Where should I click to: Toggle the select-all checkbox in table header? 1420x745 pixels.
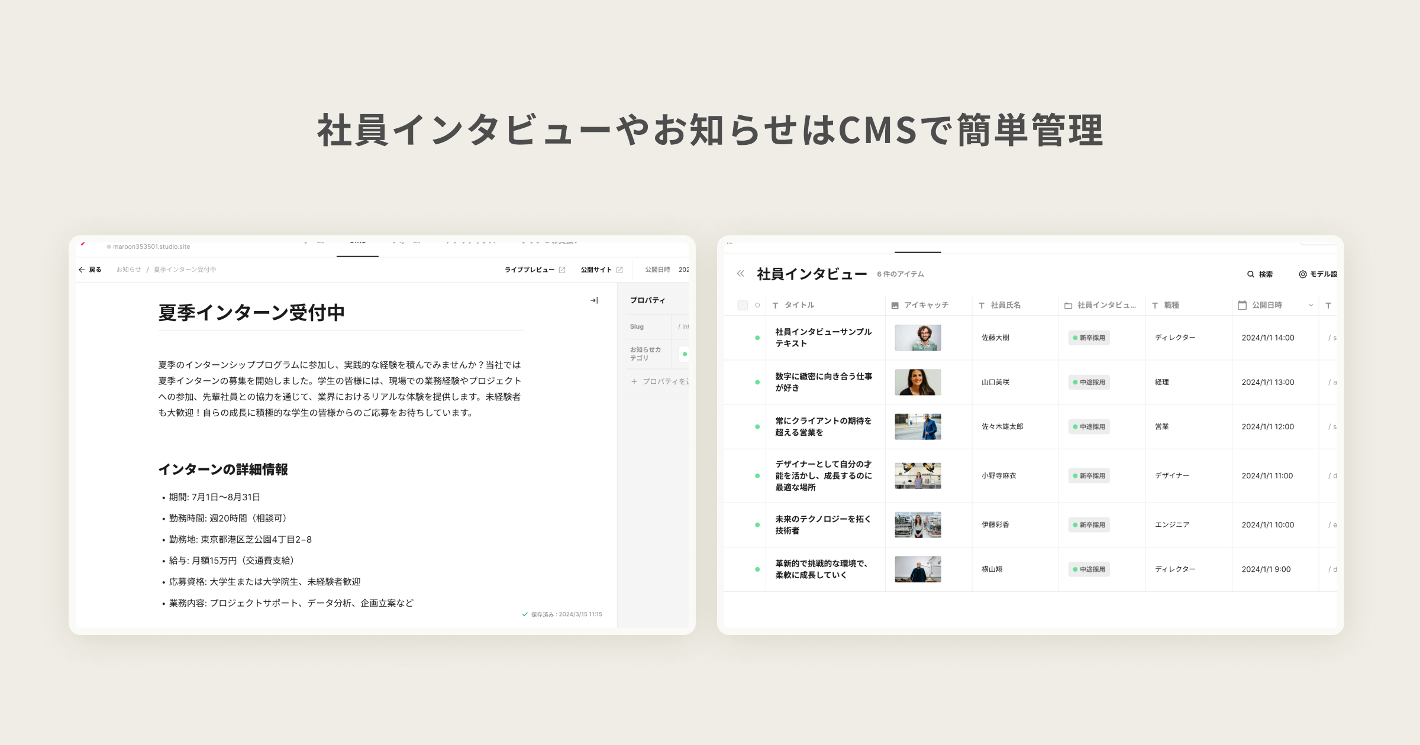tap(743, 305)
